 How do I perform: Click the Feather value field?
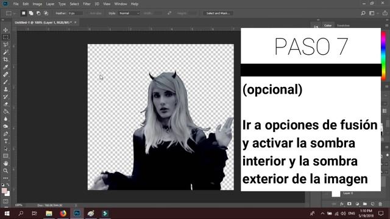pyautogui.click(x=76, y=13)
